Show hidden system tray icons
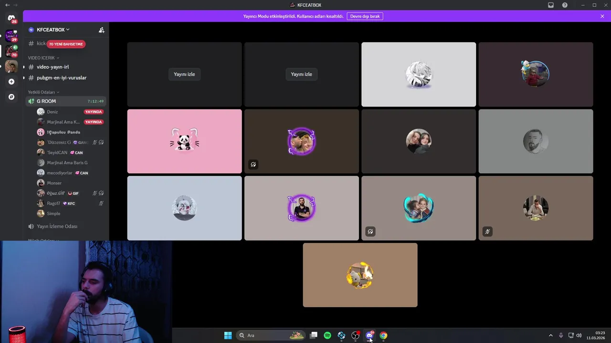 [550, 335]
